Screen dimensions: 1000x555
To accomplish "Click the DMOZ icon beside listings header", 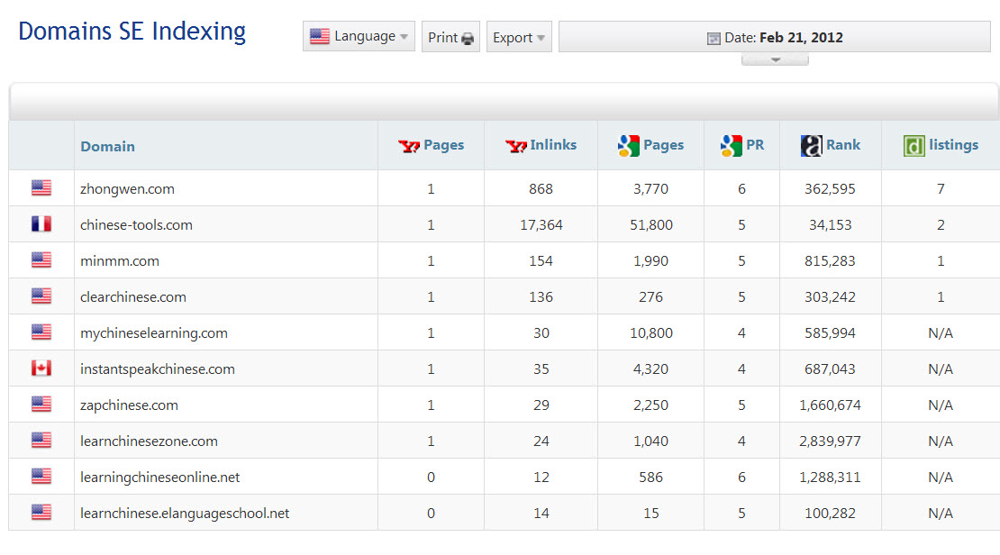I will [914, 146].
